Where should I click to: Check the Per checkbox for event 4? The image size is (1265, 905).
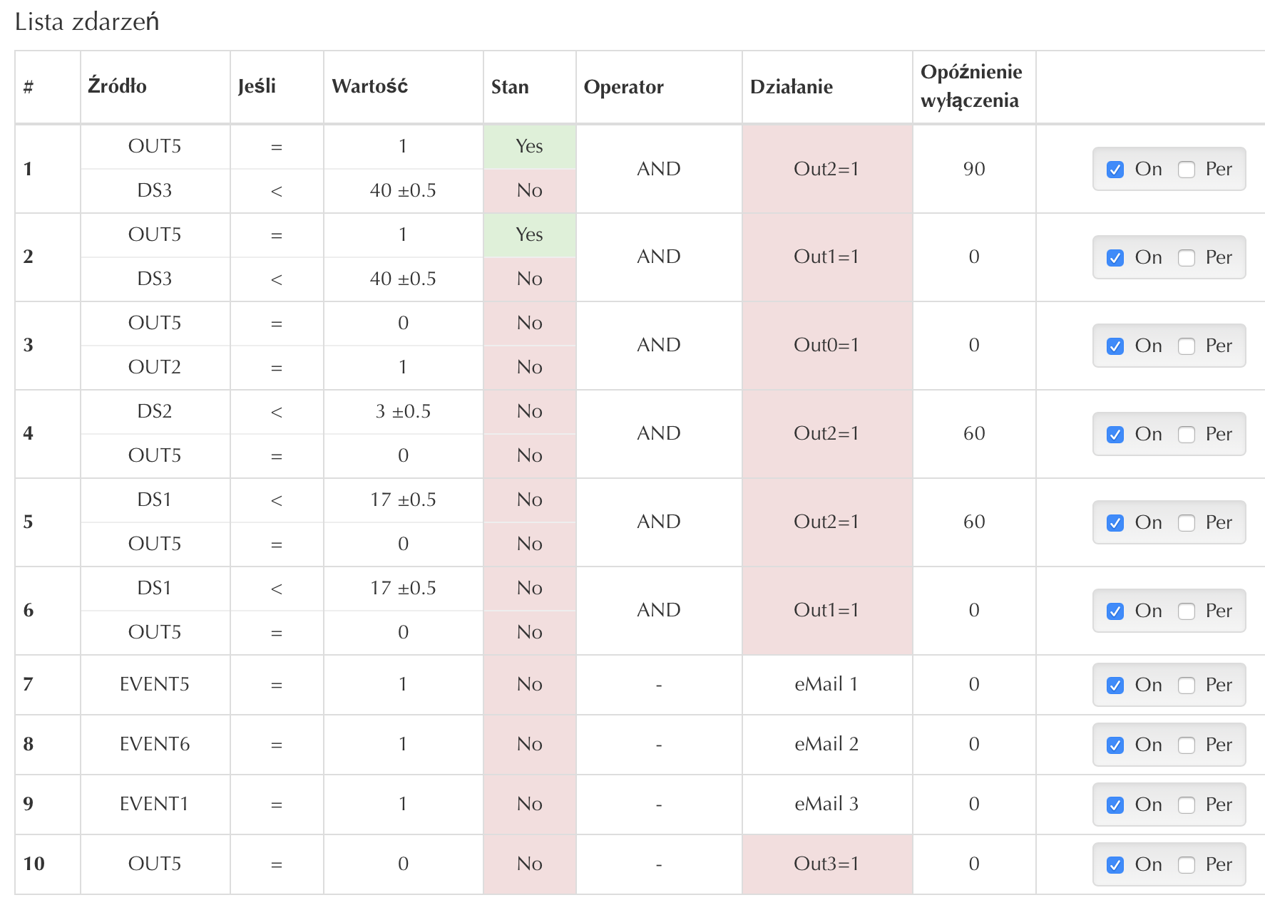point(1187,435)
